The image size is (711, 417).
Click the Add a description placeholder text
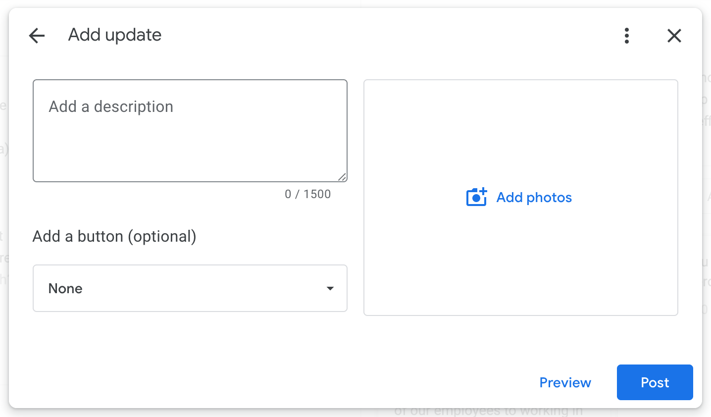[111, 106]
